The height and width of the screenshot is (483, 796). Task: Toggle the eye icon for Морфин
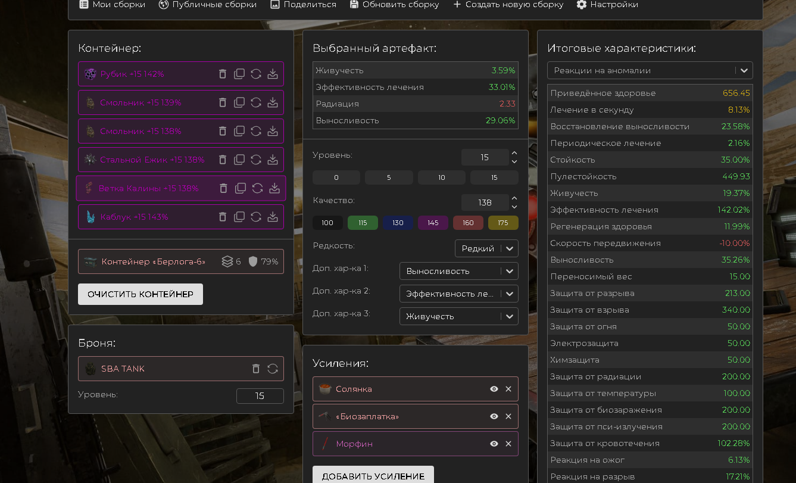tap(494, 444)
